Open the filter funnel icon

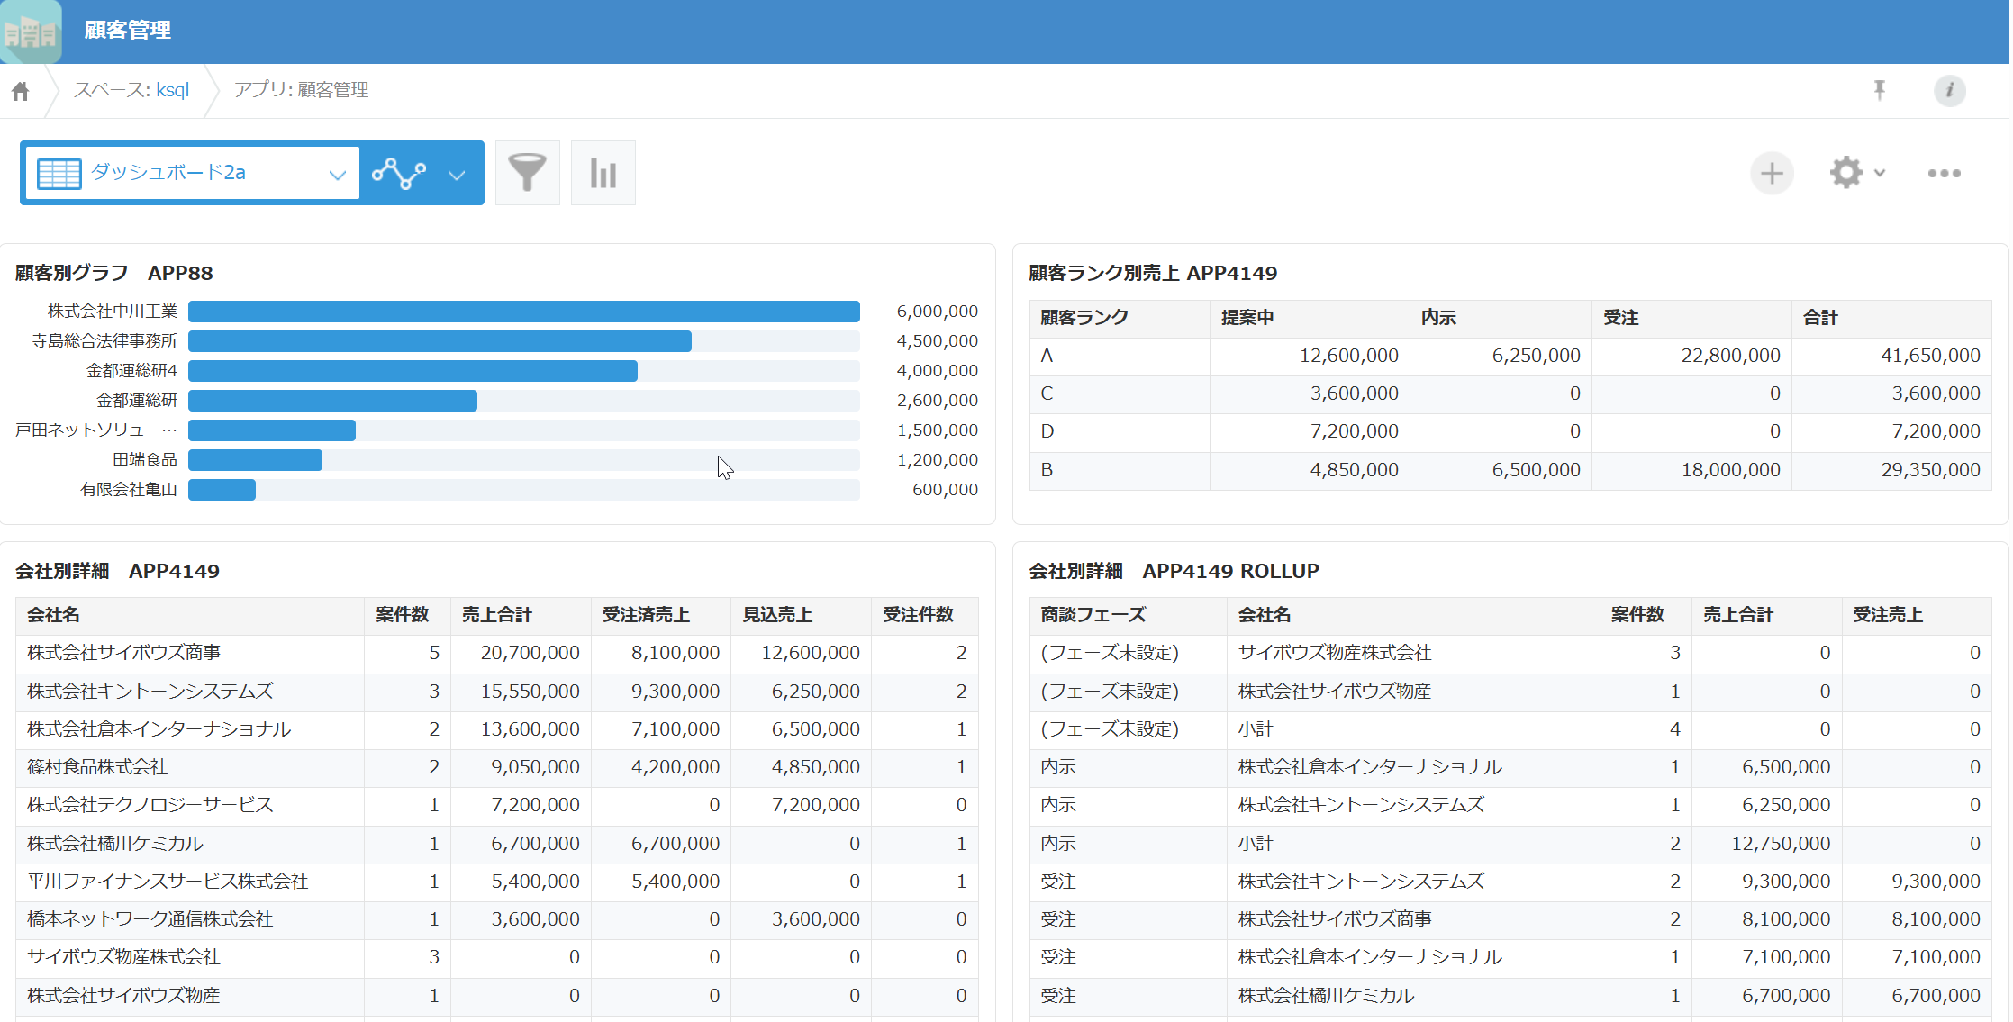tap(528, 173)
